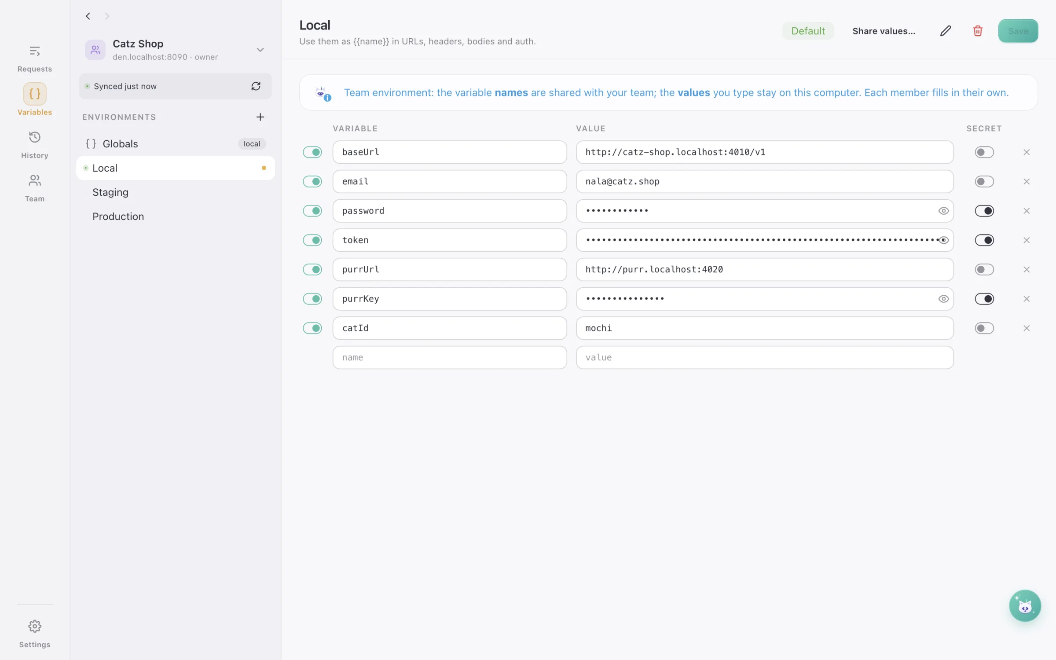Viewport: 1056px width, 660px height.
Task: Mark purrUrl as secret
Action: pos(984,270)
